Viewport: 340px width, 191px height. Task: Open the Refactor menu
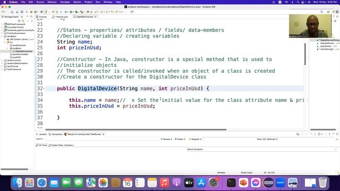tap(52, 2)
